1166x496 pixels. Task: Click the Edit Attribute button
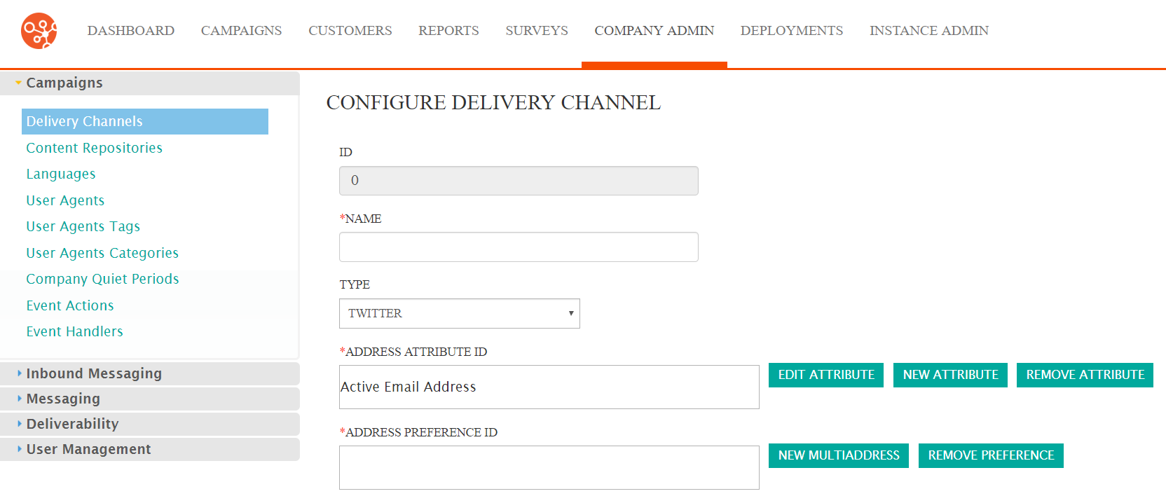pyautogui.click(x=826, y=375)
